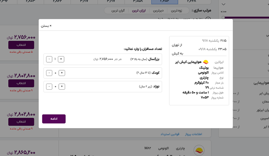Click به کیش destination text
The height and width of the screenshot is (156, 269).
pyautogui.click(x=177, y=53)
